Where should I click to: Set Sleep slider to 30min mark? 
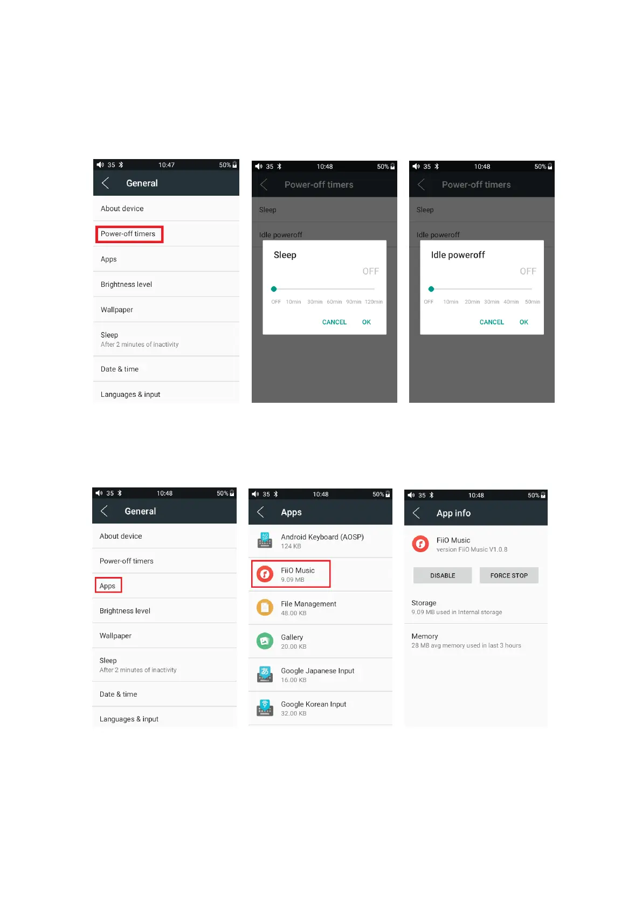pos(315,290)
